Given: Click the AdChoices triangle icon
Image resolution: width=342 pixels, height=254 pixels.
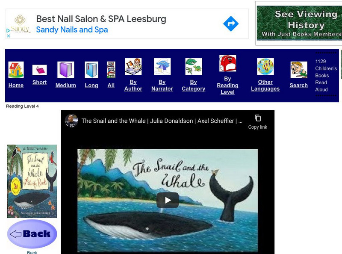Looking at the screenshot, I should tap(8, 30).
